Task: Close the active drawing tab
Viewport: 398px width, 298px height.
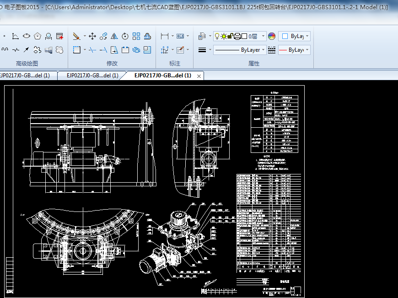Action: click(x=199, y=76)
